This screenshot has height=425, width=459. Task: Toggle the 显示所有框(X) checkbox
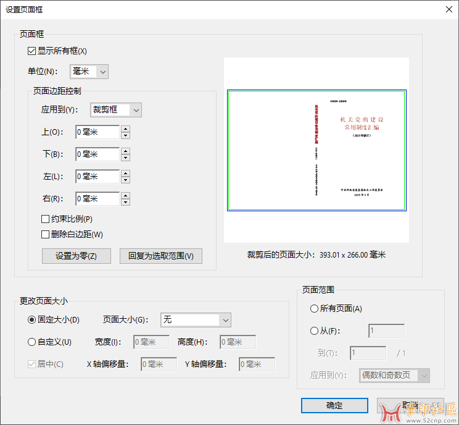pyautogui.click(x=32, y=51)
